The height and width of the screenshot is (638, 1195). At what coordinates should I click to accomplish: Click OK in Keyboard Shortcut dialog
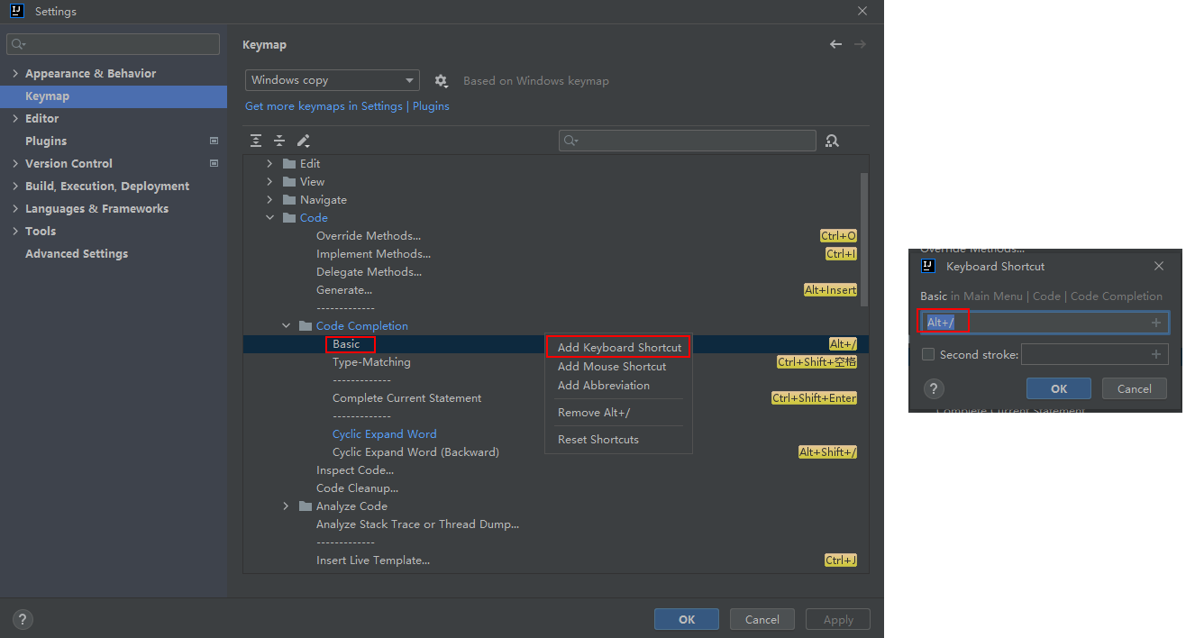point(1059,388)
